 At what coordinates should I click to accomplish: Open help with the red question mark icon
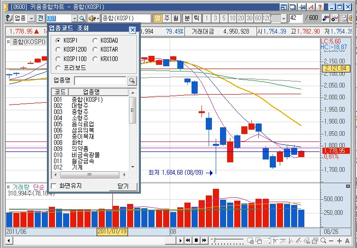[x=320, y=7]
